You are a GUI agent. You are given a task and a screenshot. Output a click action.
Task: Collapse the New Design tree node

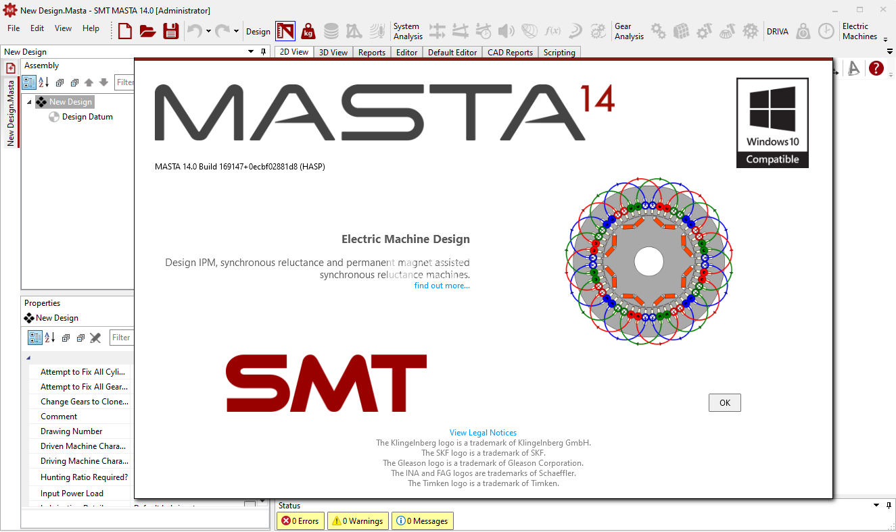click(x=30, y=102)
